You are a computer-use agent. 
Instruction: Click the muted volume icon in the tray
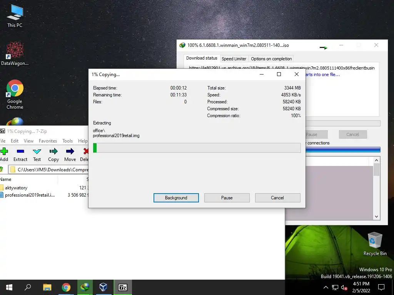click(344, 287)
